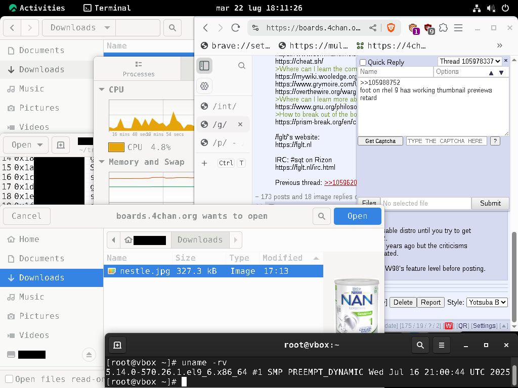Open Brave Shields lion icon
This screenshot has width=518, height=388.
click(391, 28)
